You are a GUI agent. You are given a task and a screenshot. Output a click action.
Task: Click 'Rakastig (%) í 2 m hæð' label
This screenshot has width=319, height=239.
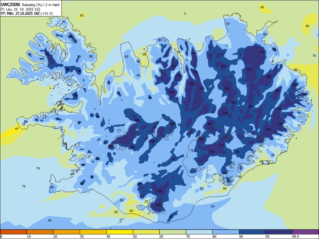41,5
